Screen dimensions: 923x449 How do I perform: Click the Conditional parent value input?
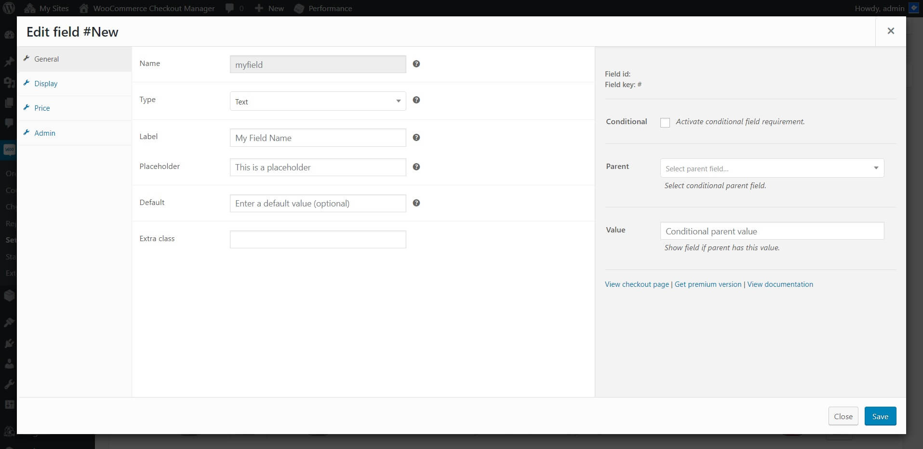pos(772,231)
